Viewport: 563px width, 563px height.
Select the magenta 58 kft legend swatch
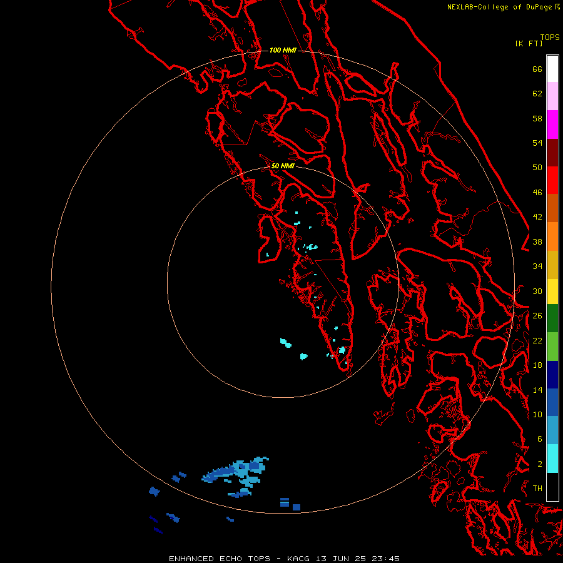pyautogui.click(x=552, y=124)
